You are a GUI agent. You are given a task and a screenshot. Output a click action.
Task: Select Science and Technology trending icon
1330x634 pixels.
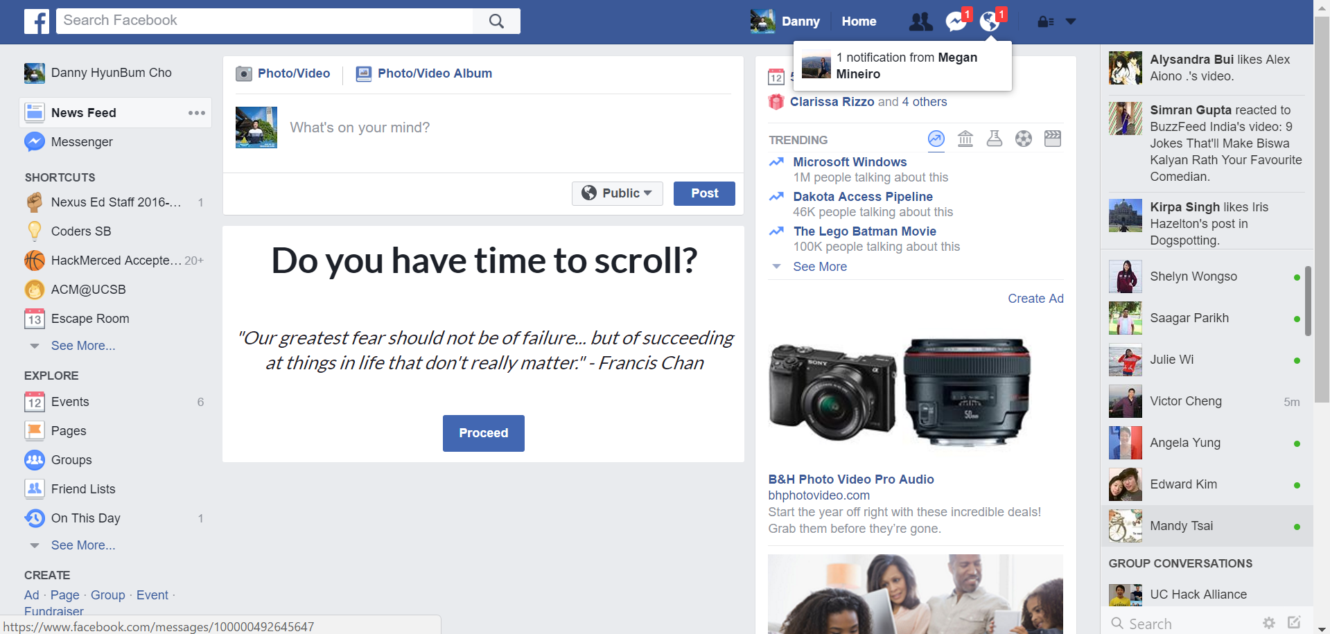click(995, 139)
